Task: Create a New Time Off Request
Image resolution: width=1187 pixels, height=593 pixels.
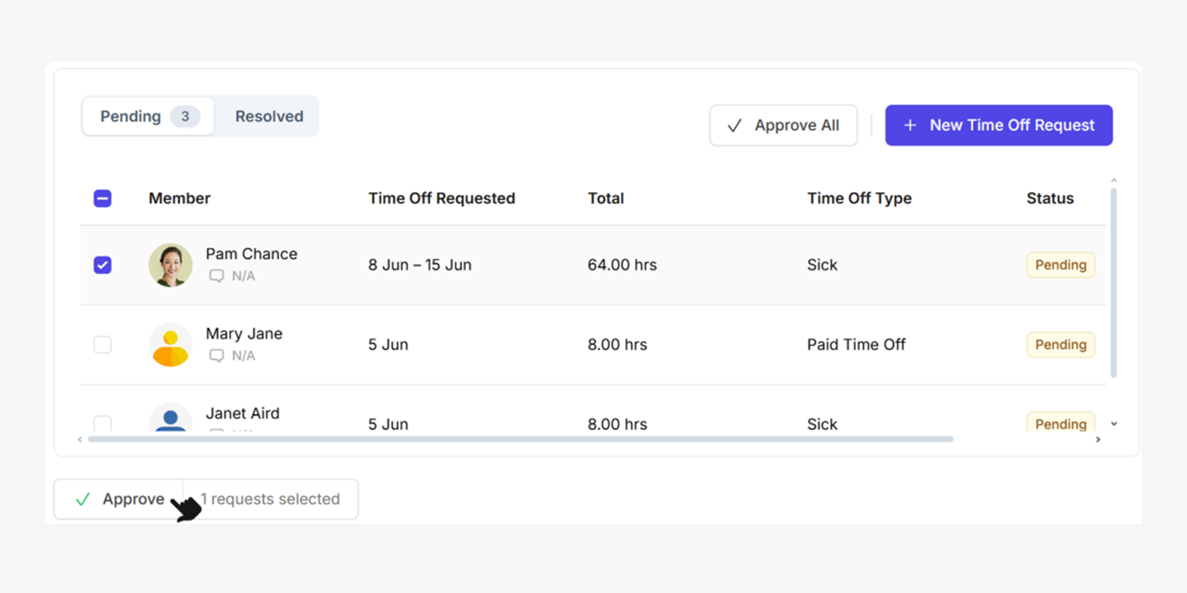Action: (999, 125)
